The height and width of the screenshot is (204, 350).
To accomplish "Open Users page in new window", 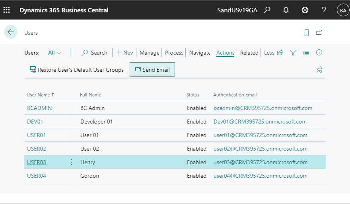I will 319,33.
